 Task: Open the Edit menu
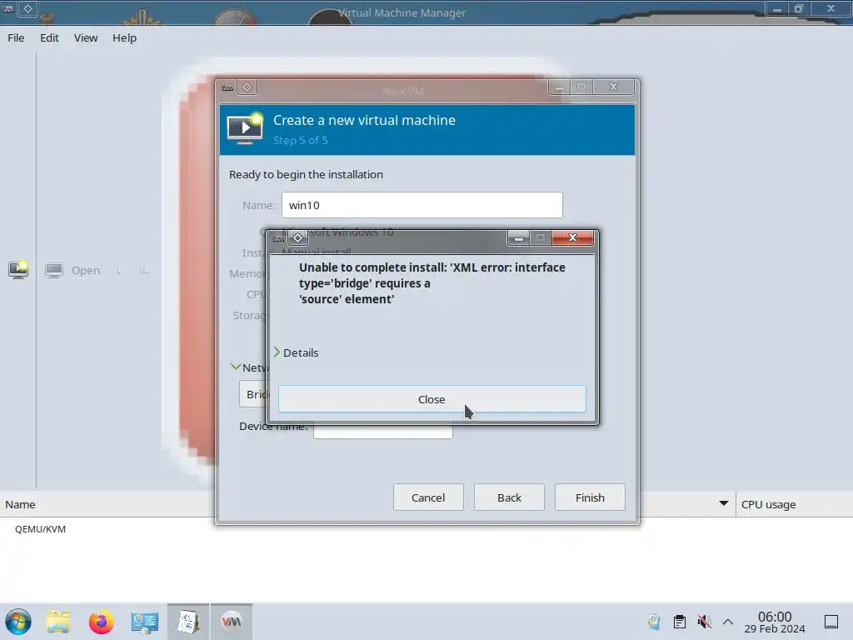tap(49, 37)
